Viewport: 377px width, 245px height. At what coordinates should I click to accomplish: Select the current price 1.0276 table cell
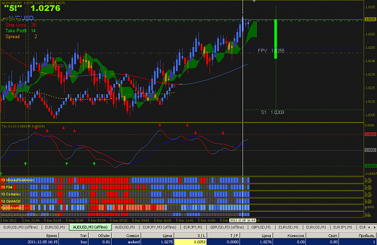257,242
